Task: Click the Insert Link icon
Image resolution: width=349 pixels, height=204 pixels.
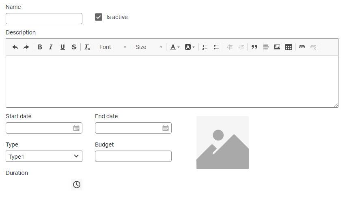Action: pos(302,47)
